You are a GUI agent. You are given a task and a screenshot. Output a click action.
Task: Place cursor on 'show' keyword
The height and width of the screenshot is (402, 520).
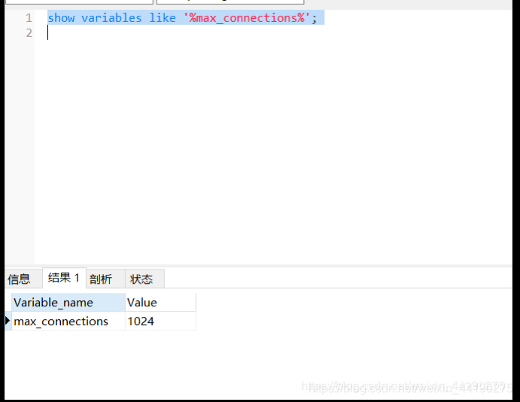61,18
